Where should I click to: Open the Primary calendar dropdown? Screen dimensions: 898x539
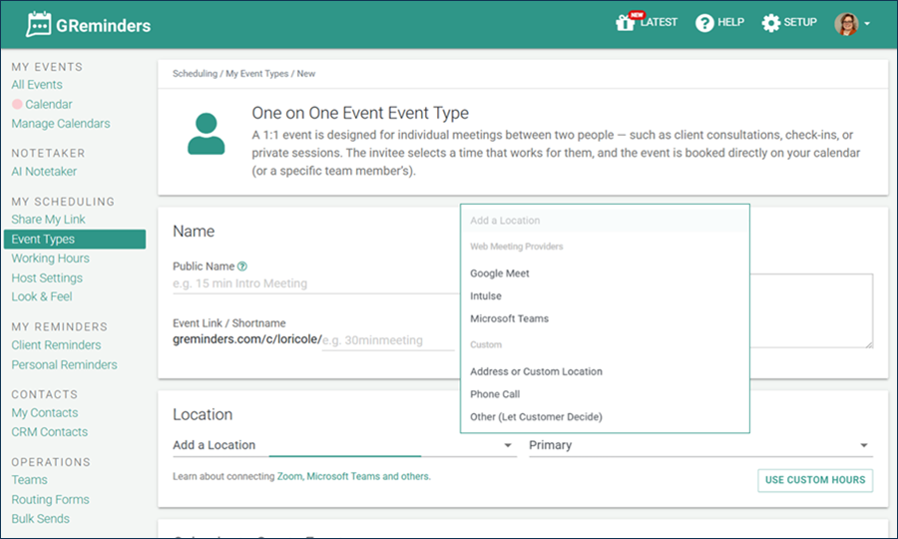pyautogui.click(x=698, y=445)
